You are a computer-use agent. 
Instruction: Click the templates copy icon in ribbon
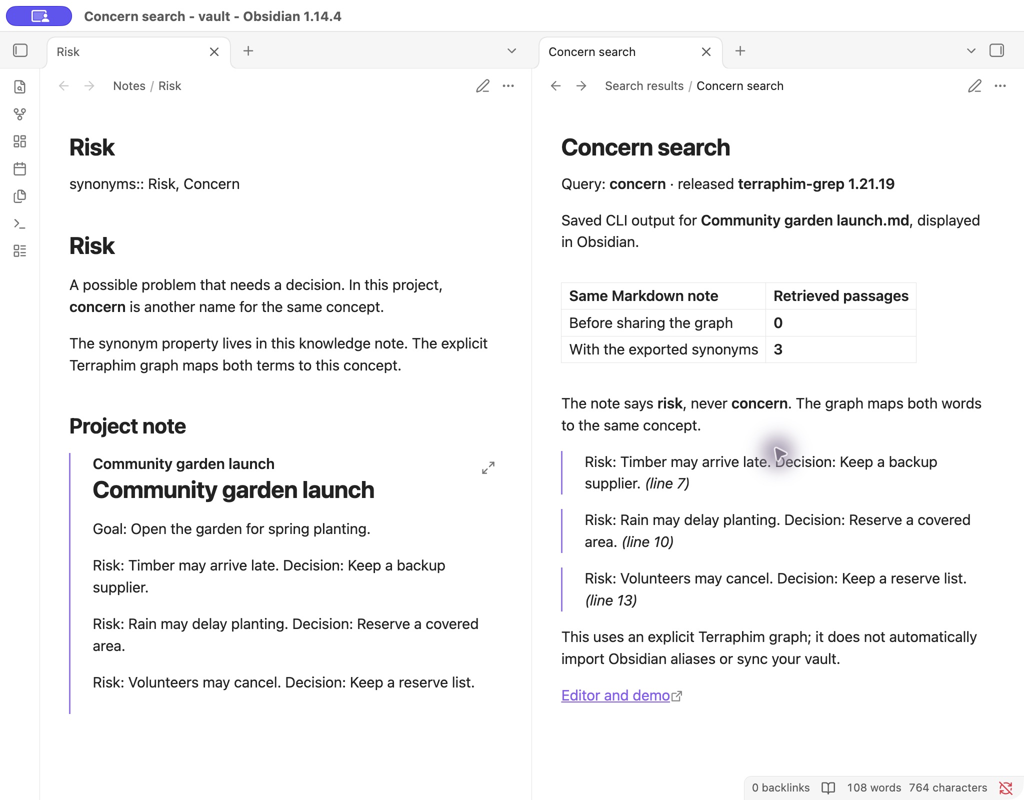point(20,196)
